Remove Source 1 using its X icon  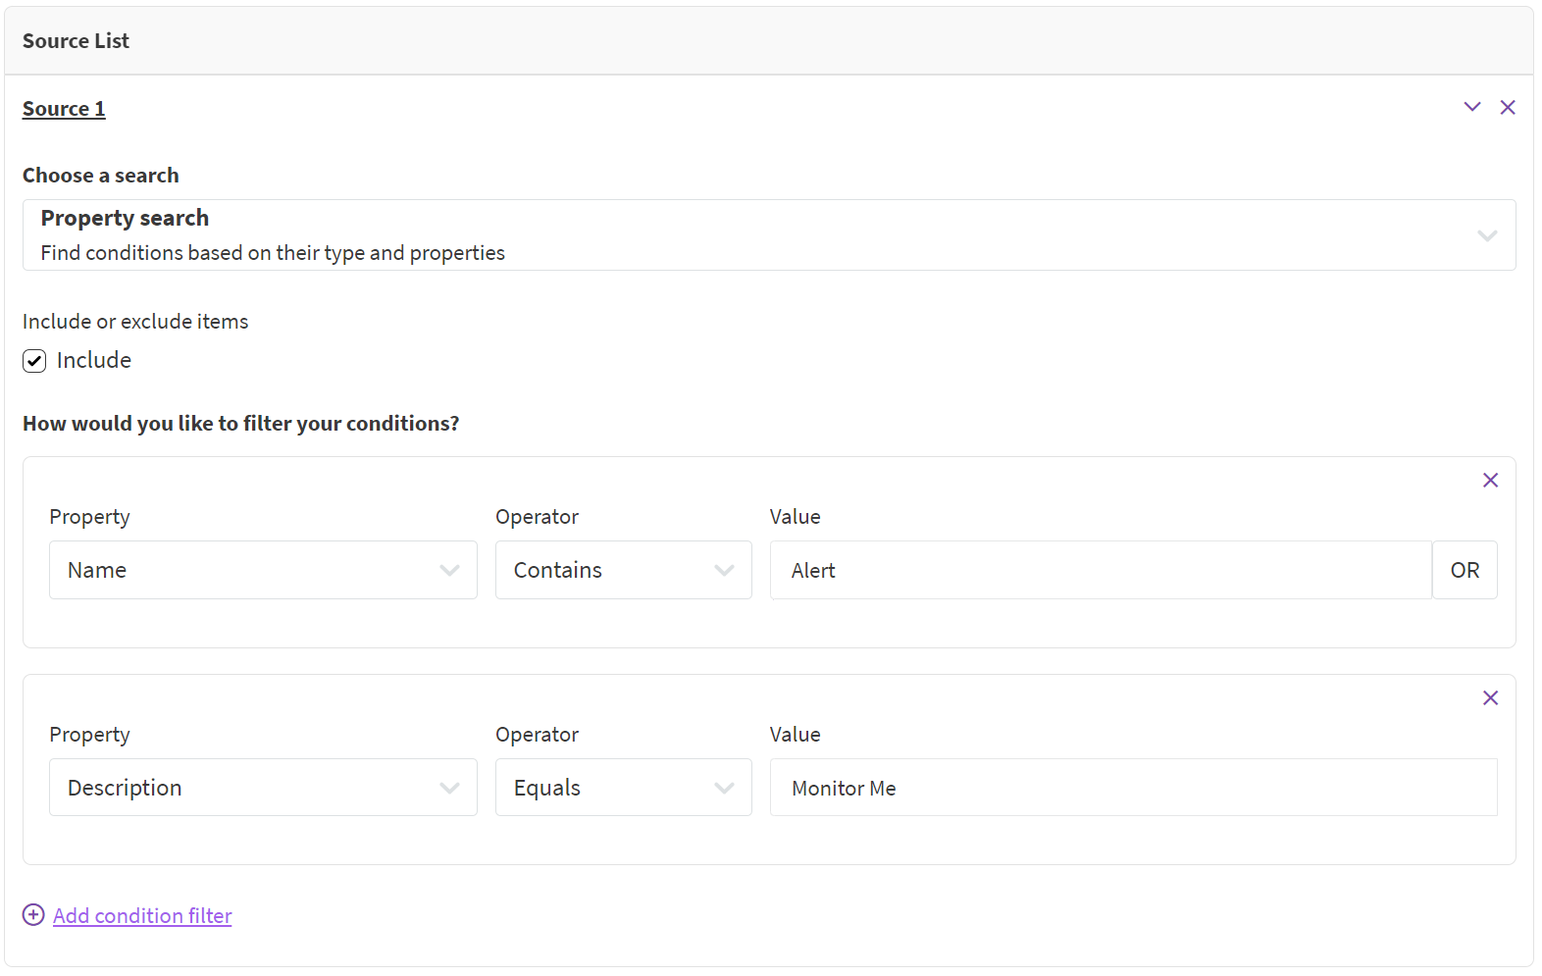[1508, 107]
